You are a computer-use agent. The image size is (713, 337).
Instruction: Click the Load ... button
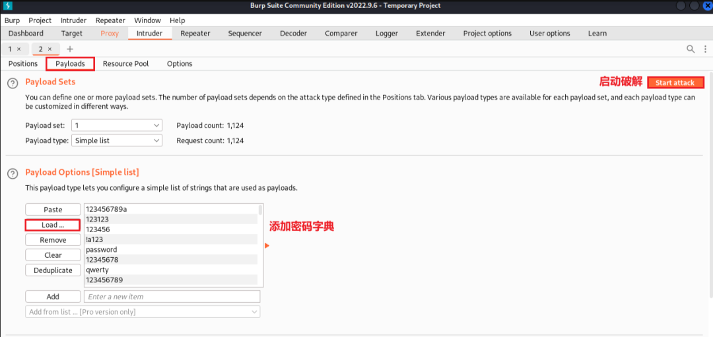coord(53,225)
